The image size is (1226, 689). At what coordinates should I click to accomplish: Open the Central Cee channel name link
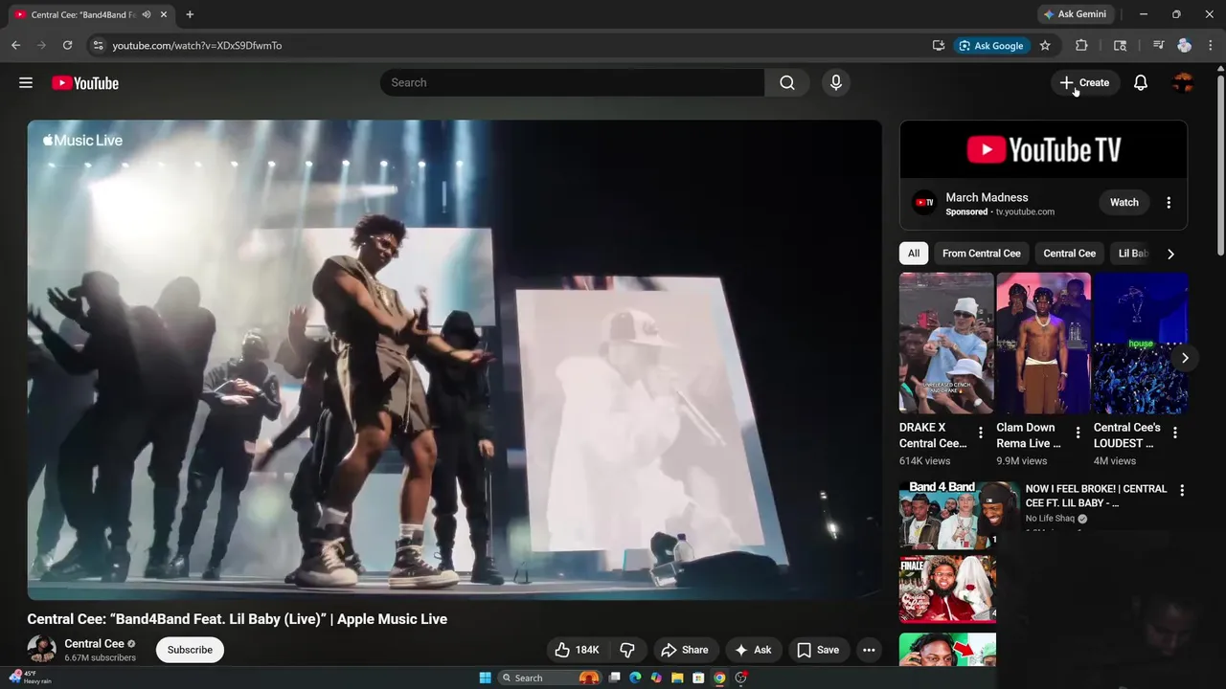94,644
